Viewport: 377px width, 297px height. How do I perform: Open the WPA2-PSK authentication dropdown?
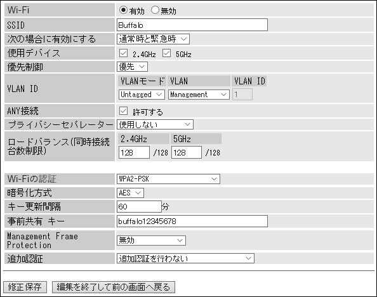[168, 179]
